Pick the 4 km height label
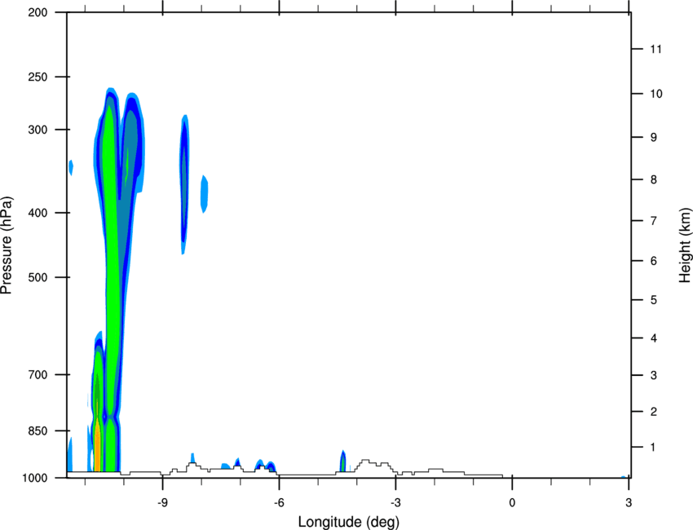 point(653,338)
